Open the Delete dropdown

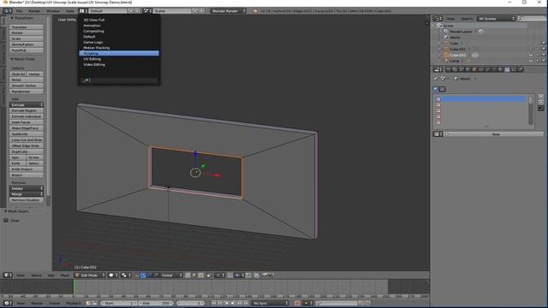tap(27, 188)
